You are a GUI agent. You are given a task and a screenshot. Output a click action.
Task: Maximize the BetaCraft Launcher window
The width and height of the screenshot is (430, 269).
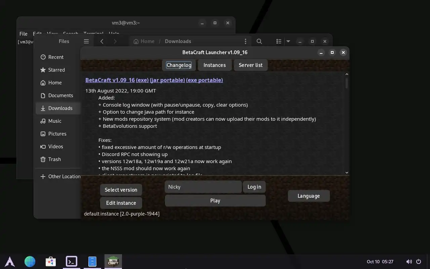tap(332, 52)
